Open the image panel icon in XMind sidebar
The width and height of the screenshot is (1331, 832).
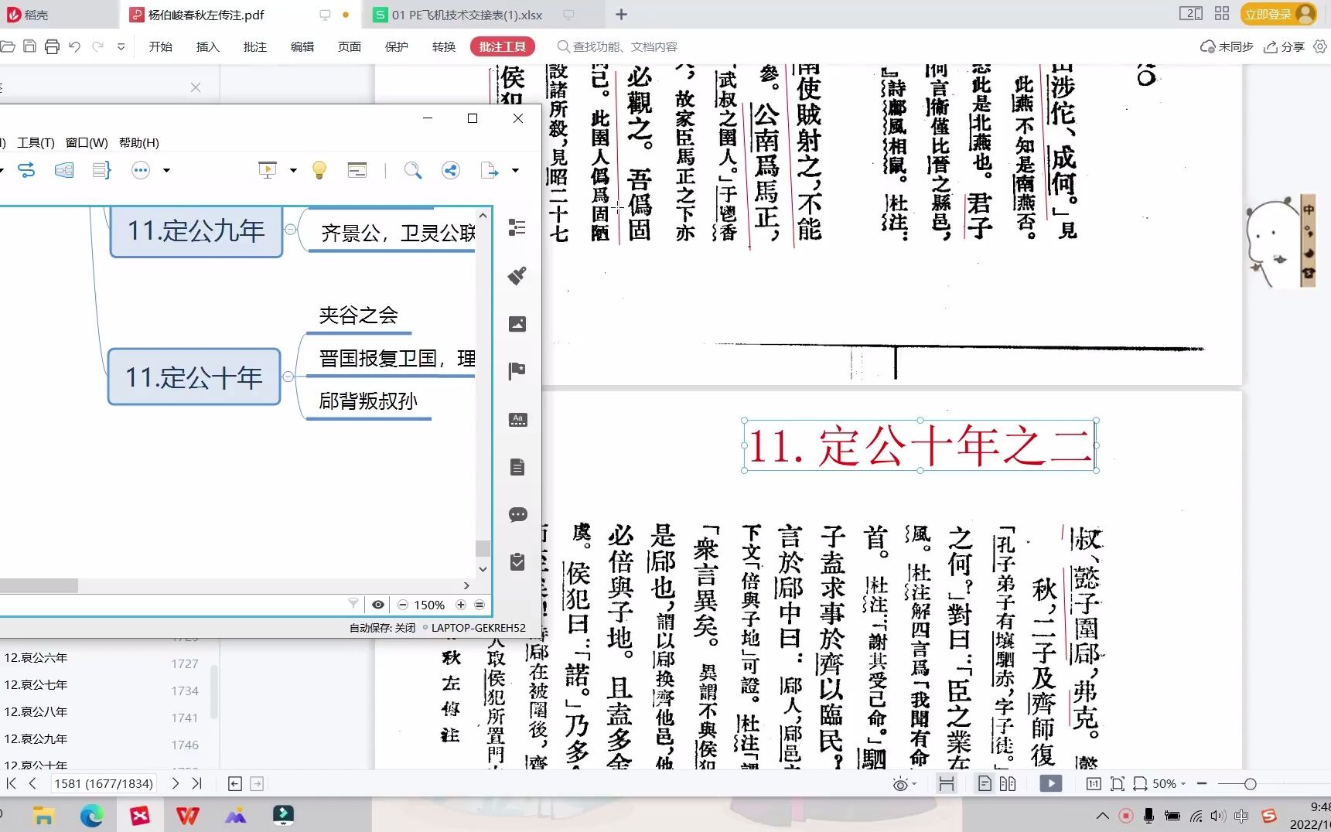coord(517,324)
